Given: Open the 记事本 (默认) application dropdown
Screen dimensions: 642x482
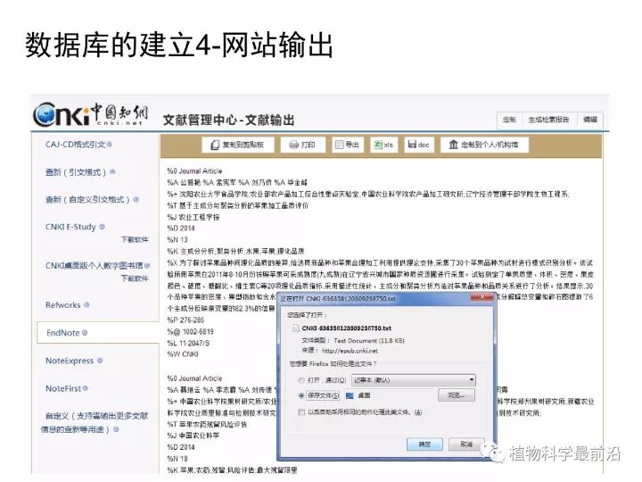Looking at the screenshot, I should coord(414,380).
